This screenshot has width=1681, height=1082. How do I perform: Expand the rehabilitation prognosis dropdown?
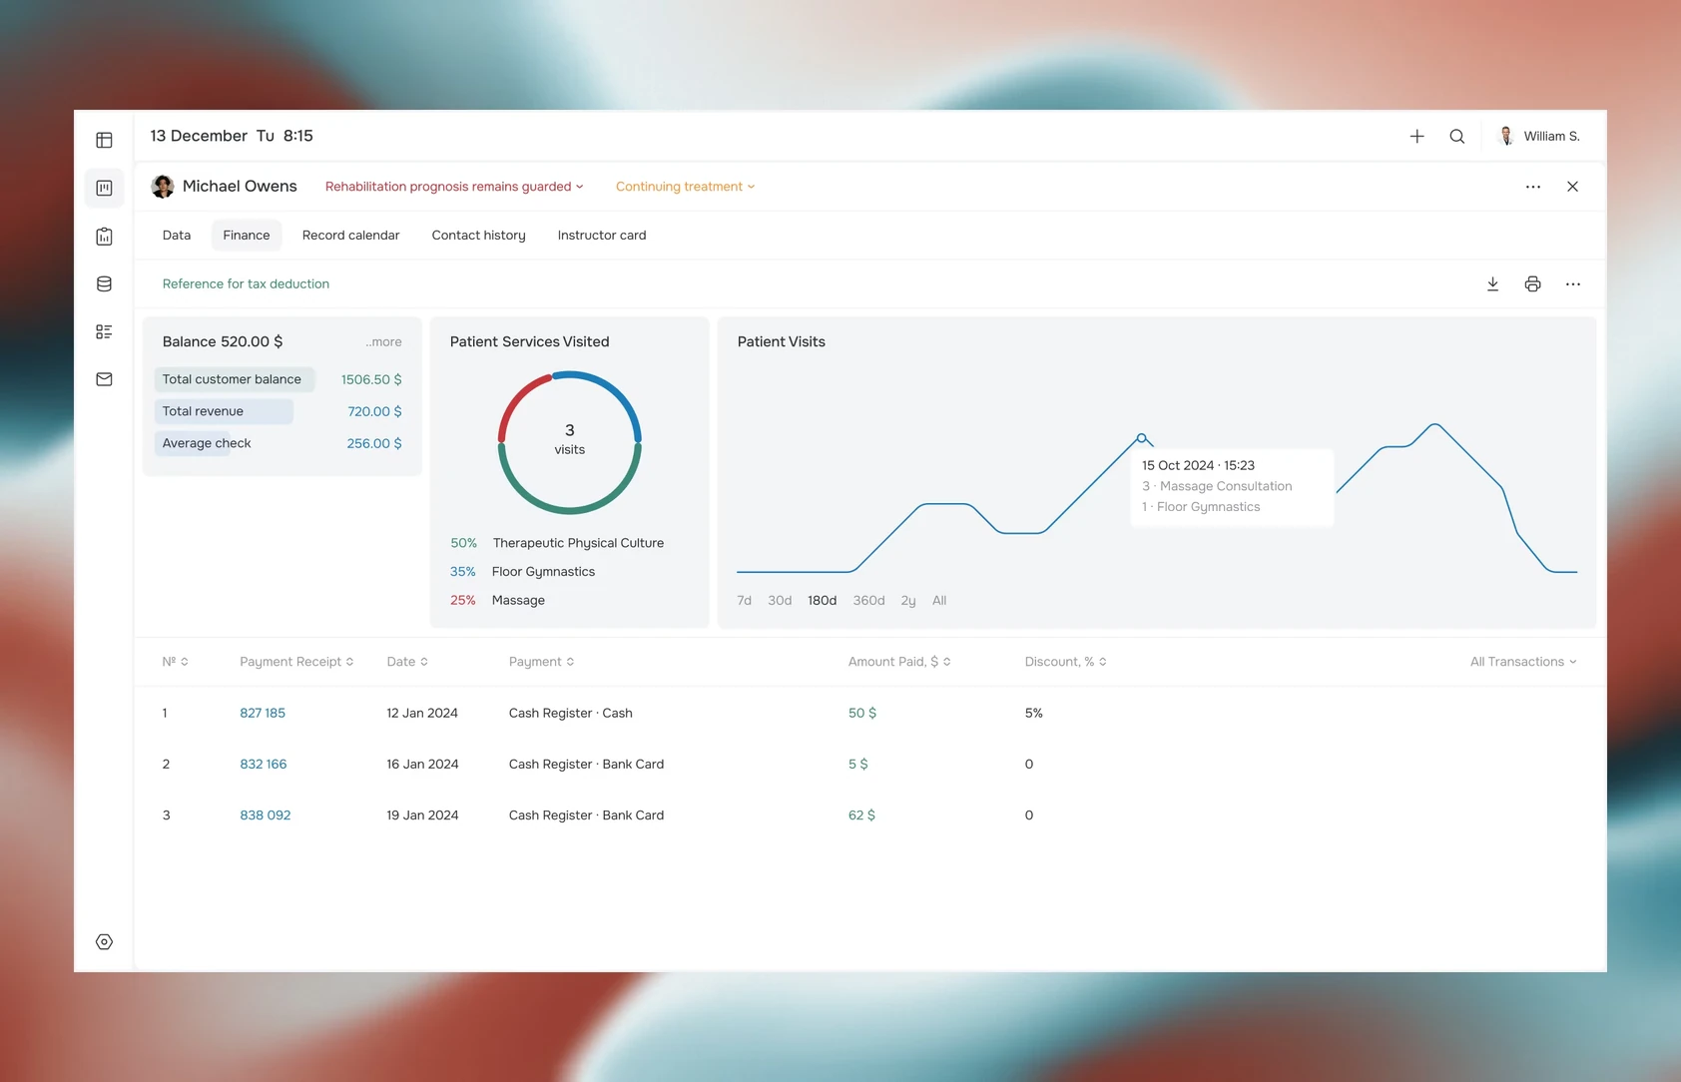pyautogui.click(x=454, y=187)
